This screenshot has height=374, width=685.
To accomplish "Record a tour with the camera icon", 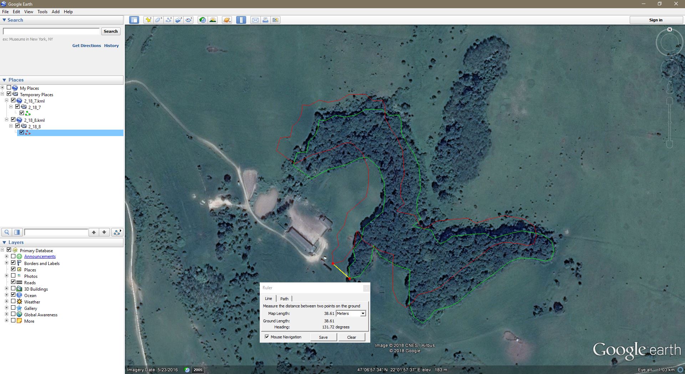I will [x=189, y=20].
